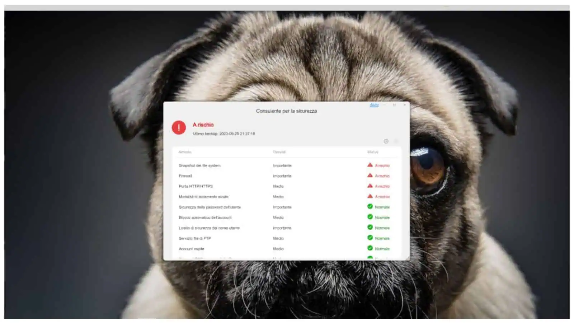Image resolution: width=574 pixels, height=323 pixels.
Task: Select the 'Firewall' item
Action: pyautogui.click(x=185, y=176)
